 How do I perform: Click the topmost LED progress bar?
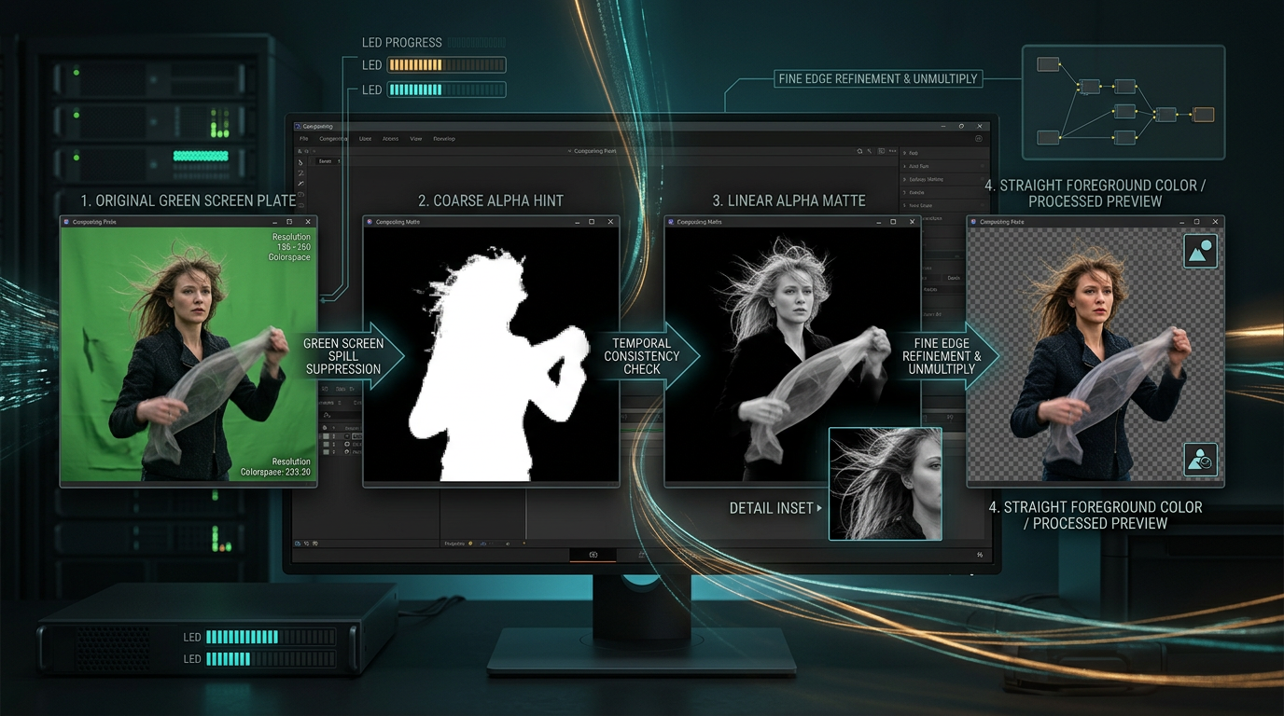(x=446, y=64)
